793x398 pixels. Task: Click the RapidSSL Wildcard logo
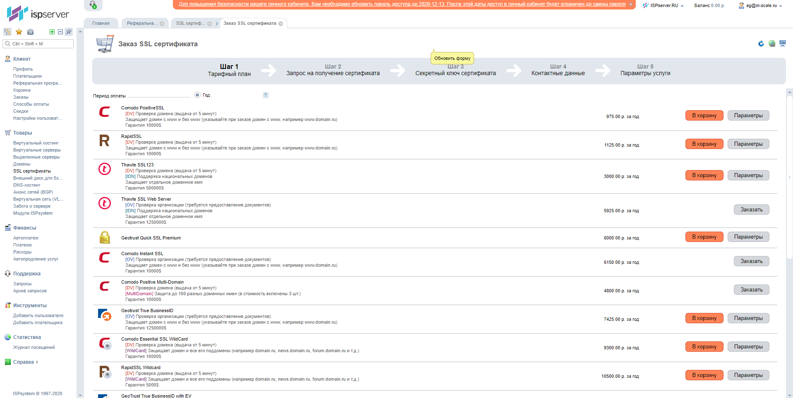[105, 372]
